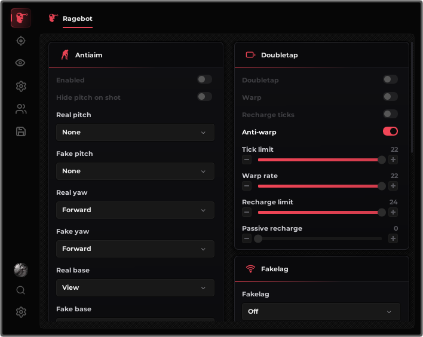
Task: Open the save config sidebar icon
Action: click(x=21, y=131)
